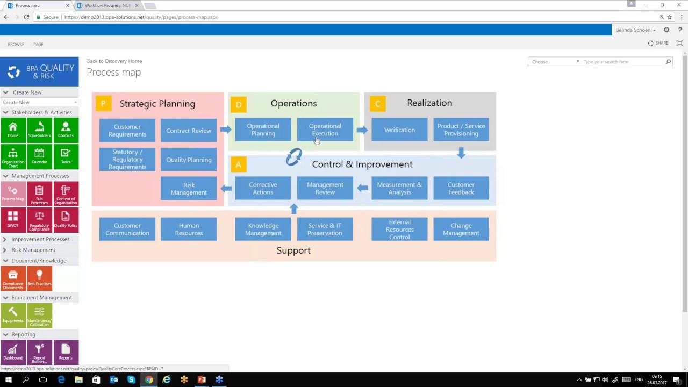Image resolution: width=688 pixels, height=387 pixels.
Task: Switch to the PAGE ribbon tab
Action: [38, 44]
